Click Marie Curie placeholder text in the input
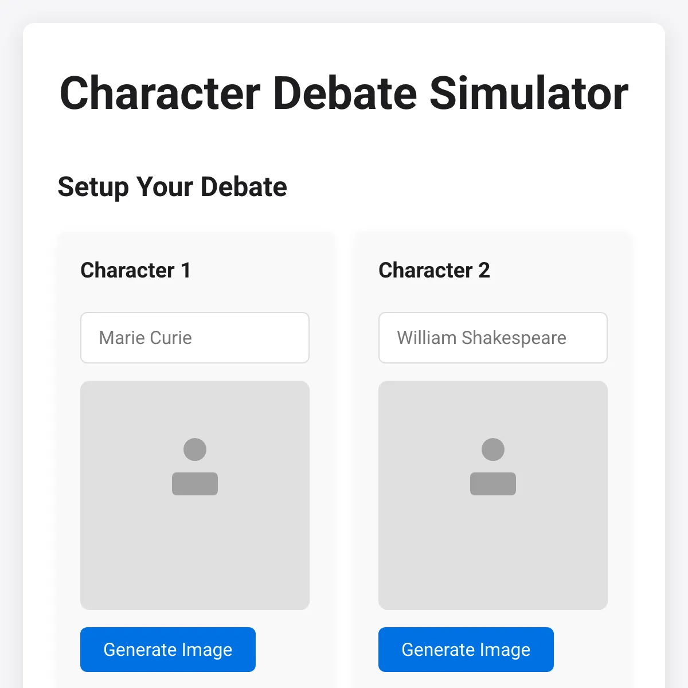Screen dimensions: 688x688 144,338
